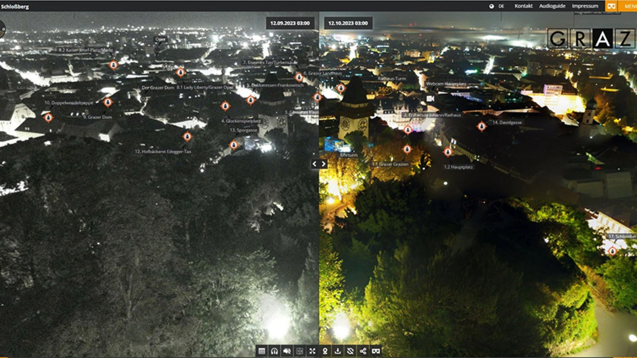Click the Impressum link
Image resolution: width=637 pixels, height=358 pixels.
click(585, 6)
